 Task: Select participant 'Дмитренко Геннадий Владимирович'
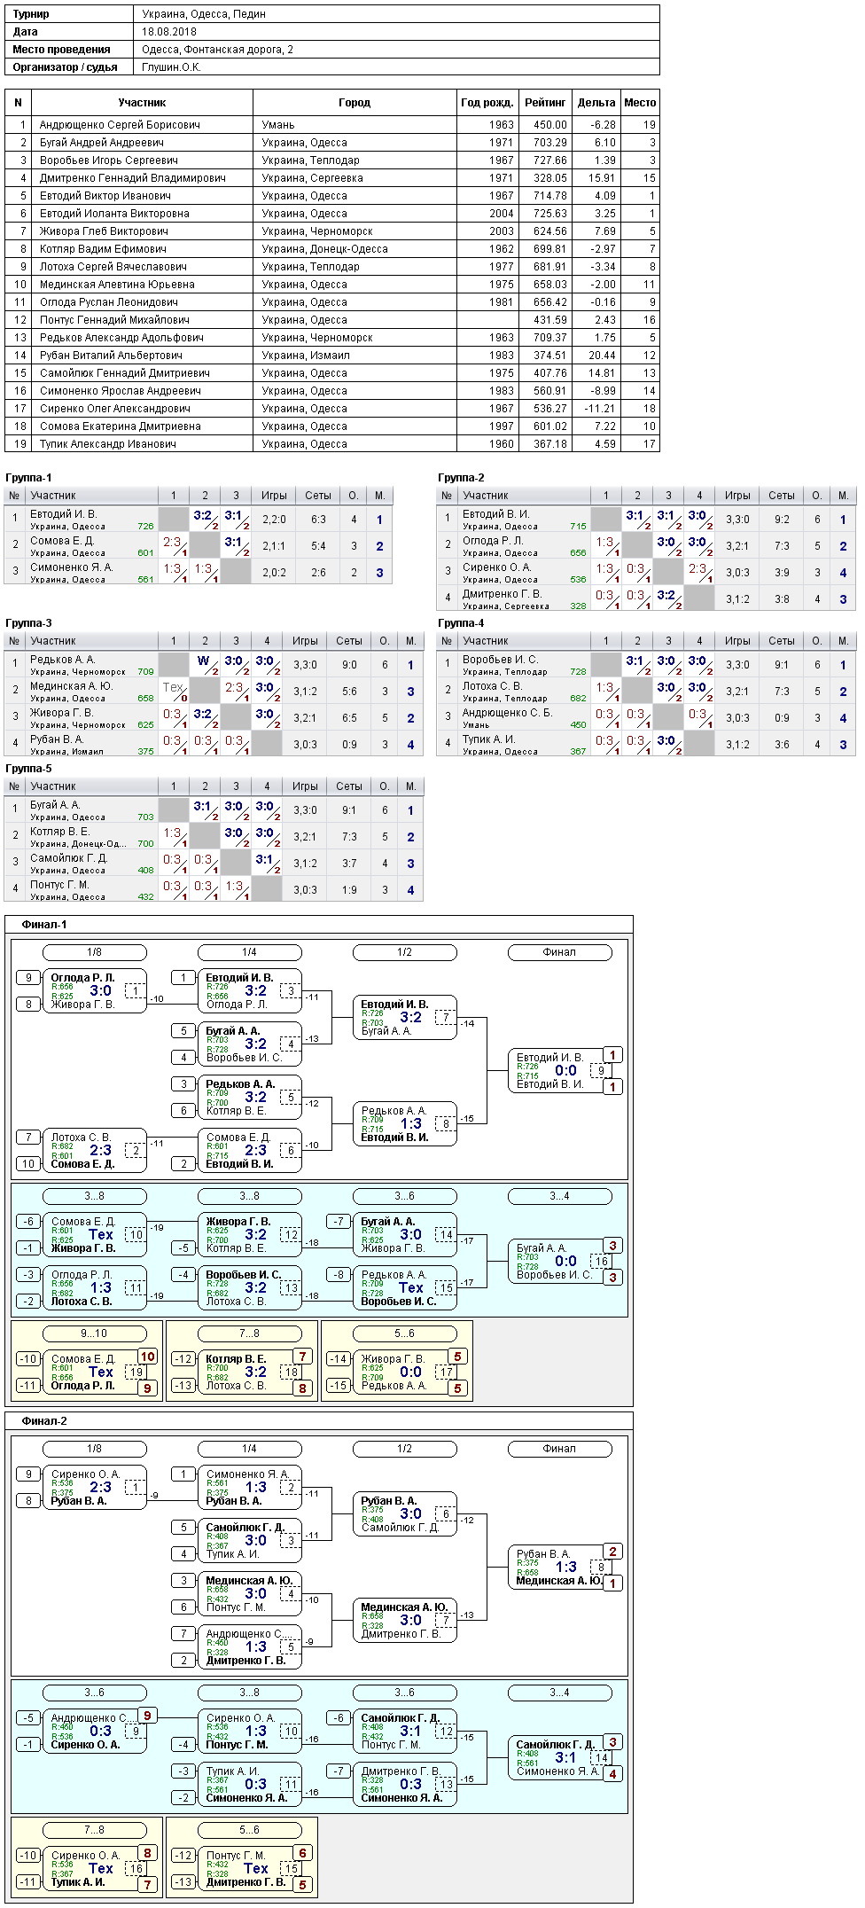pyautogui.click(x=133, y=178)
